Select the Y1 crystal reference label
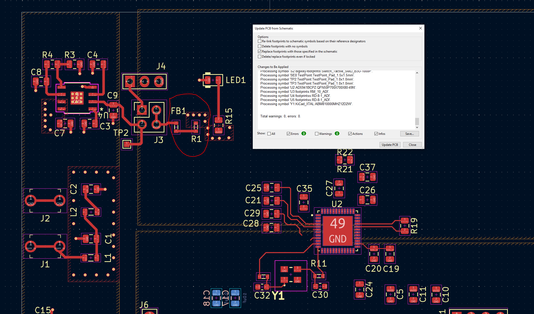Viewport: 534px width, 314px height. [x=278, y=296]
